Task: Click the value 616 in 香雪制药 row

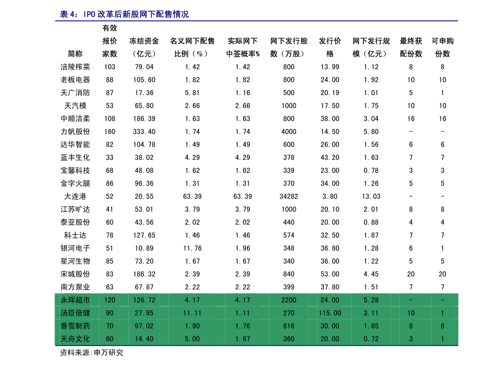Action: pyautogui.click(x=288, y=326)
